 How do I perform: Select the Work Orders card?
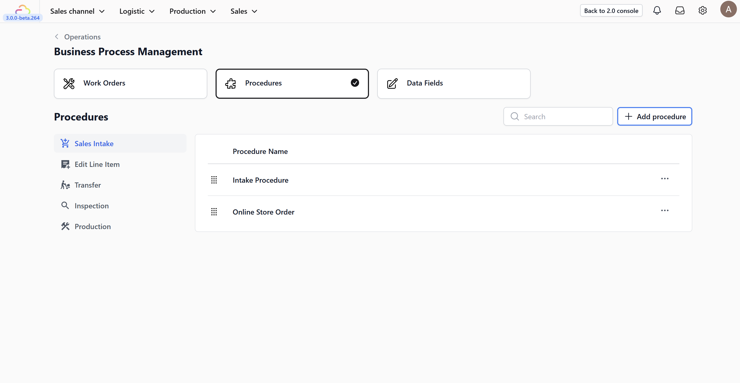[130, 83]
